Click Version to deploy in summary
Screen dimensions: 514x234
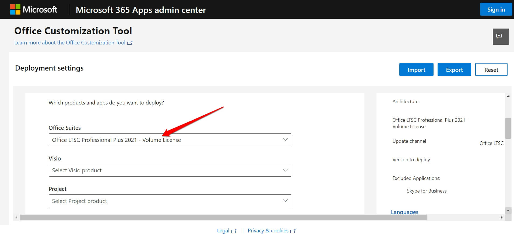click(411, 160)
